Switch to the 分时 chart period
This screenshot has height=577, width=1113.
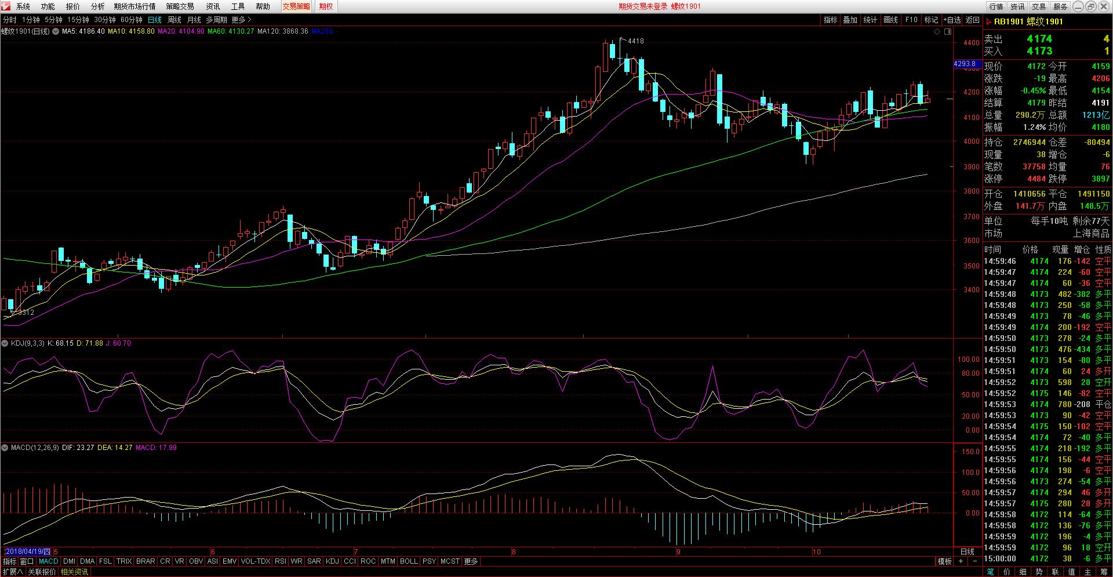point(9,20)
